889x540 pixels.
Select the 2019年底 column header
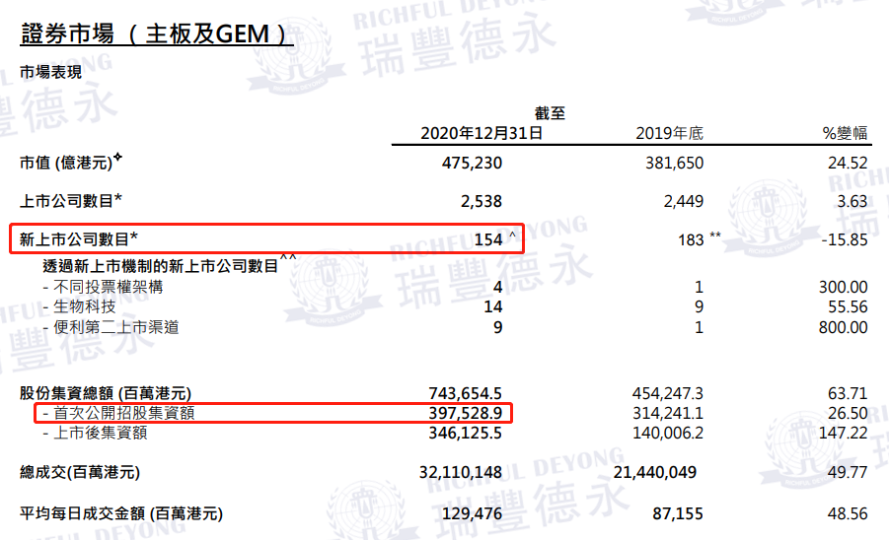(671, 133)
